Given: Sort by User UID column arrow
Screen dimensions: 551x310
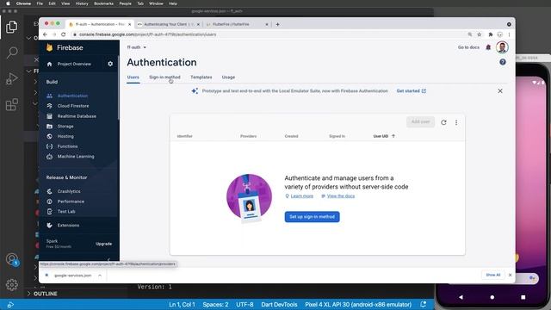Looking at the screenshot, I should coord(393,136).
